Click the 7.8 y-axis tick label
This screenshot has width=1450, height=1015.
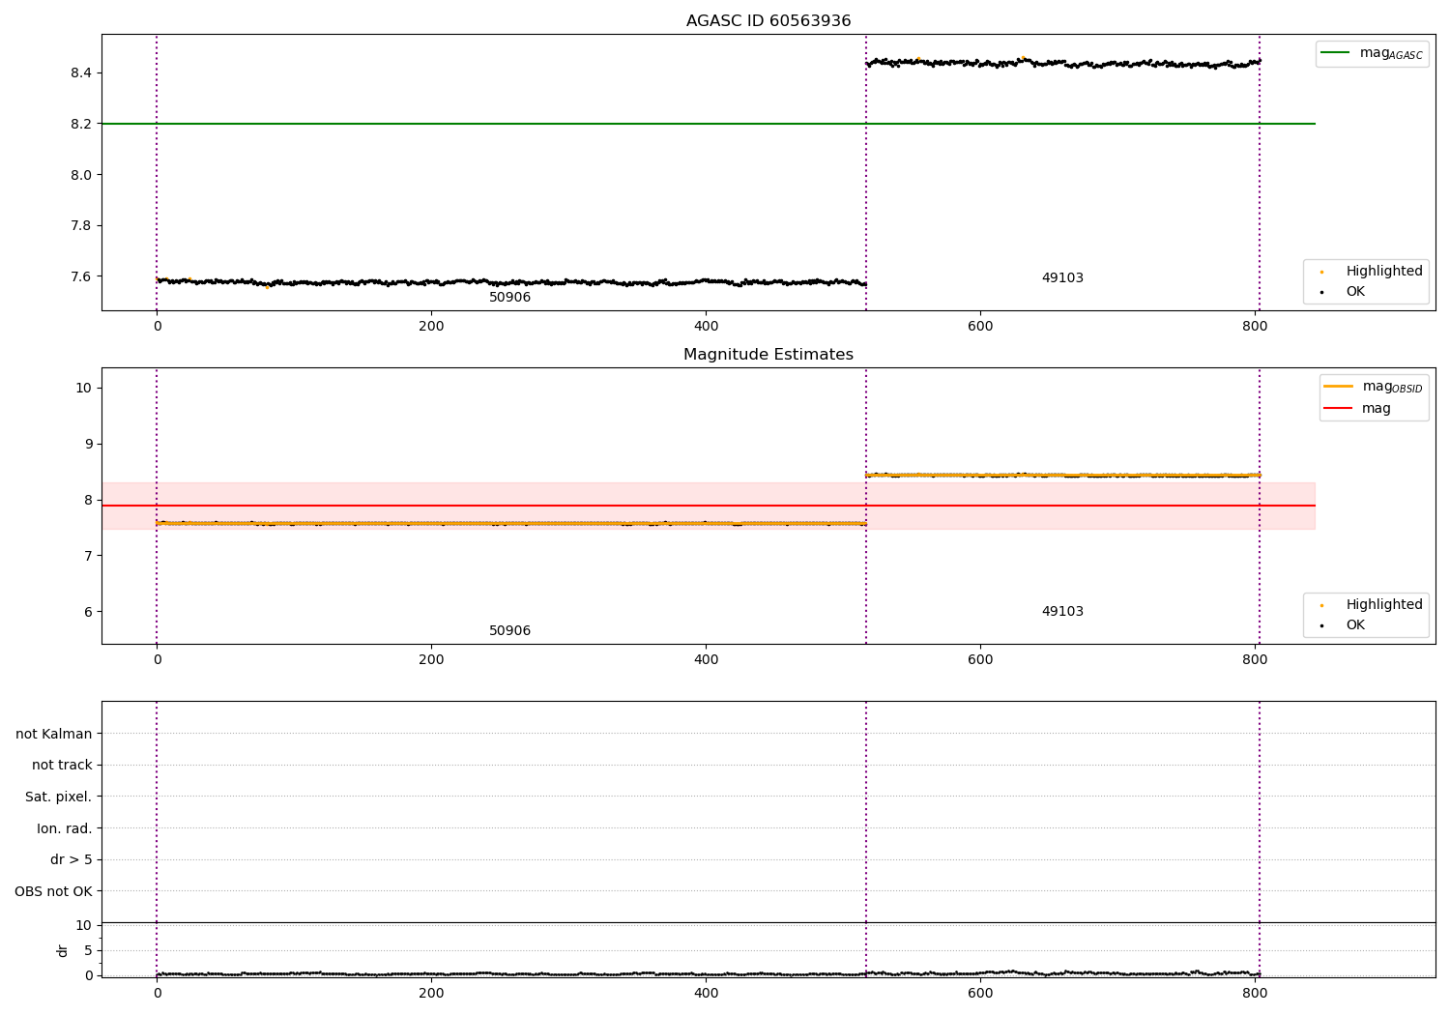pyautogui.click(x=81, y=226)
